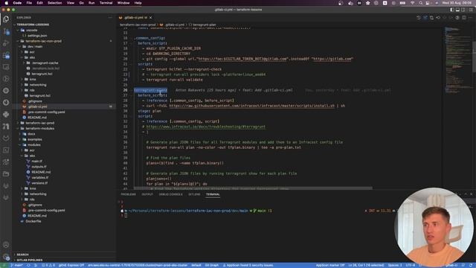Open the folder icon in activity bar
This screenshot has width=476, height=268.
click(6, 173)
